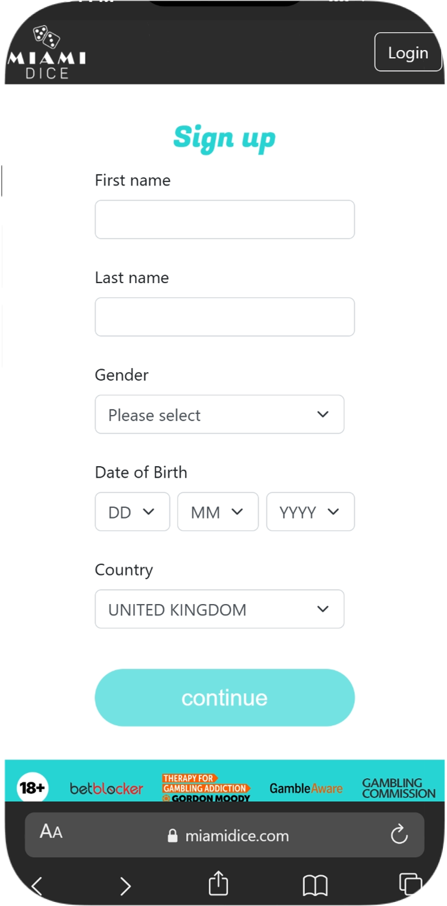447x906 pixels.
Task: Open the AA reader text options
Action: (x=51, y=832)
